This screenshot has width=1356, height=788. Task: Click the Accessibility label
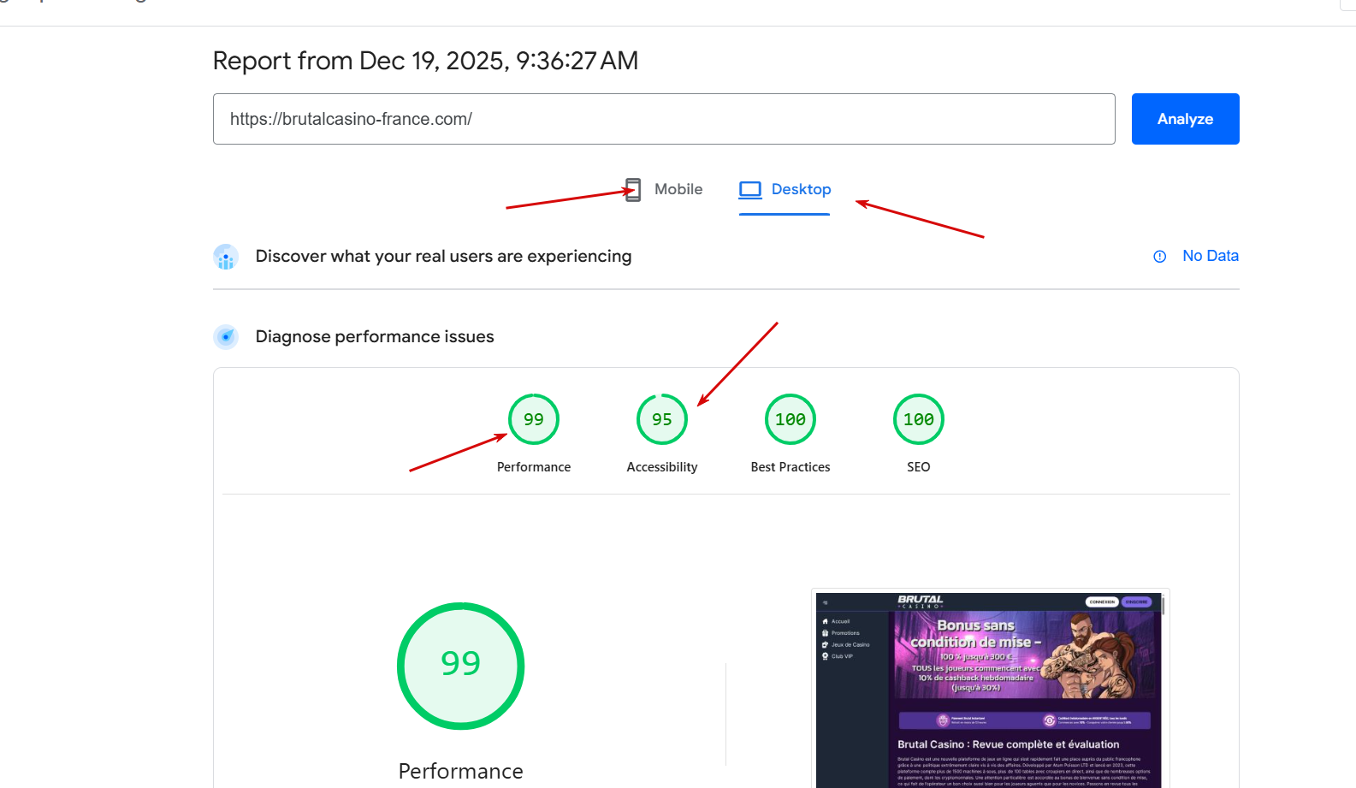pyautogui.click(x=662, y=467)
